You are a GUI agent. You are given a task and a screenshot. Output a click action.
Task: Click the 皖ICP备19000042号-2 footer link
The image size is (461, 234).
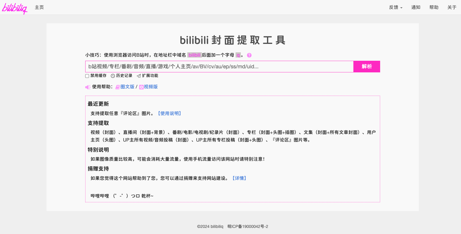[x=248, y=226]
